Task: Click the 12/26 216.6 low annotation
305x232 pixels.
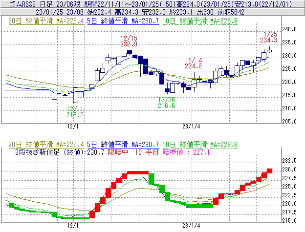Action: (x=166, y=103)
